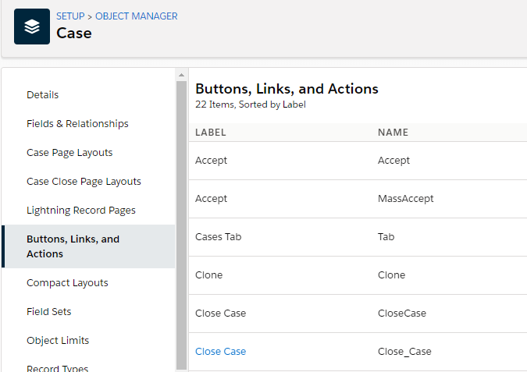Click the Buttons, Links, and Actions heading
The image size is (527, 372).
(x=287, y=89)
